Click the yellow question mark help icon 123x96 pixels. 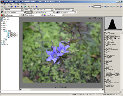(118, 6)
